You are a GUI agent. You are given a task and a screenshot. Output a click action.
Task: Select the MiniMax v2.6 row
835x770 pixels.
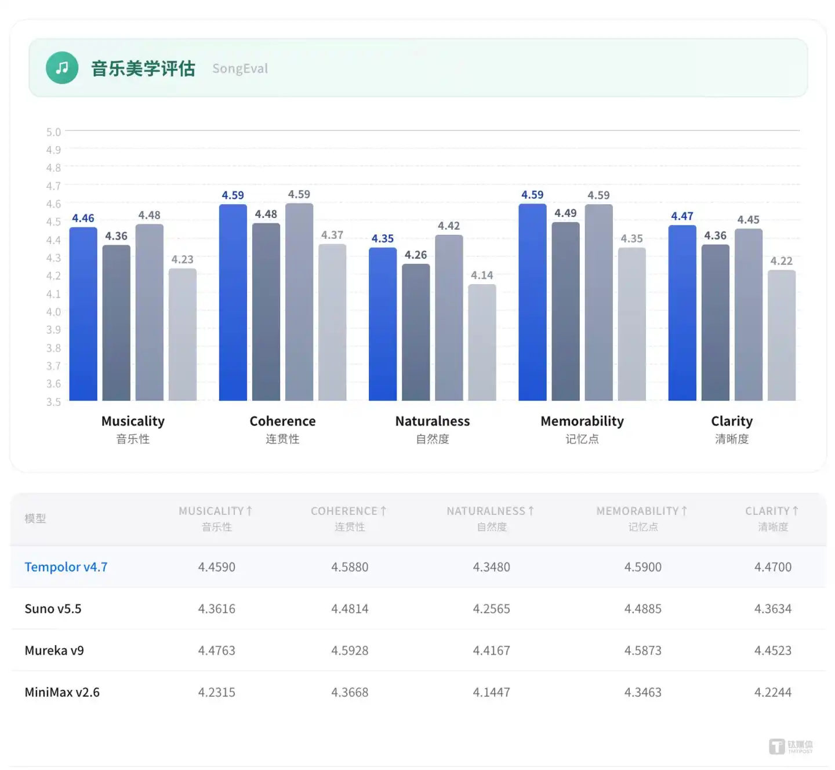[x=418, y=692]
